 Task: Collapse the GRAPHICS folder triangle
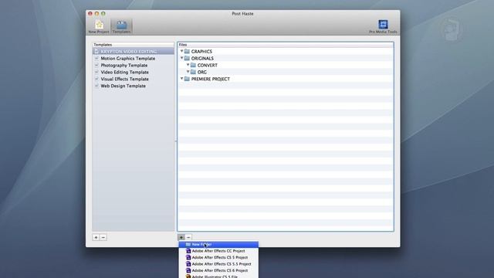click(182, 51)
